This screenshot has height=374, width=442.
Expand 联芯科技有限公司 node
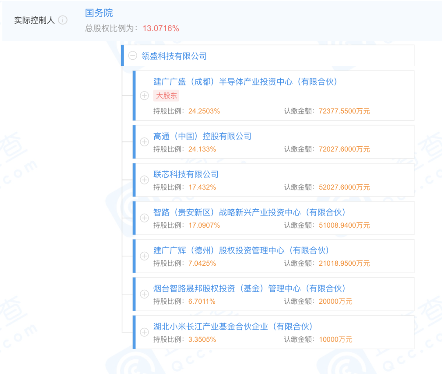(144, 180)
